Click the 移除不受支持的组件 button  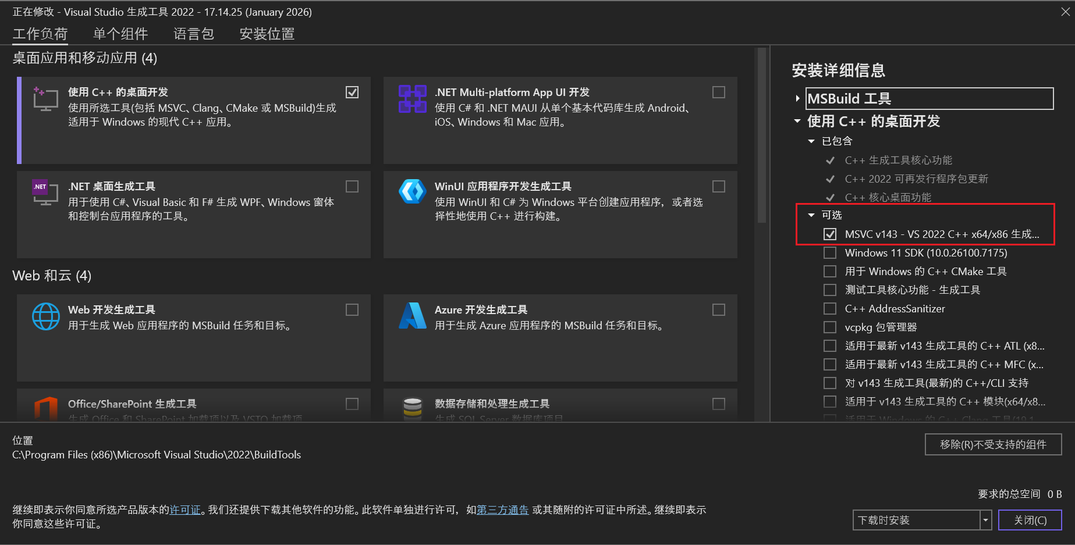(x=993, y=444)
